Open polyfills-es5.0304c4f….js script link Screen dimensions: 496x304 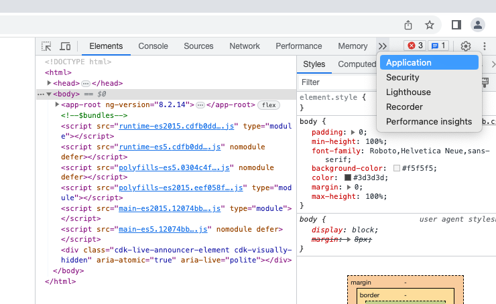coord(174,167)
